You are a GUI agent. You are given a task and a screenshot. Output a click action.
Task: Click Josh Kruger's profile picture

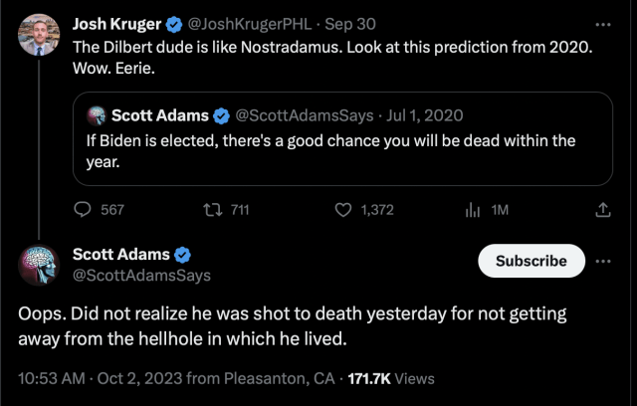click(x=39, y=35)
